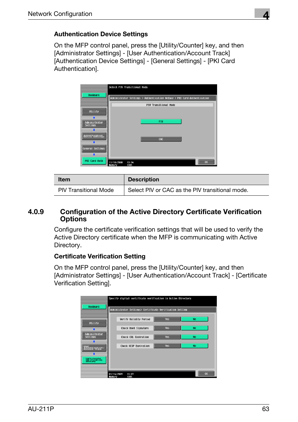298x422 pixels.
Task: Set Check OCSP Expiration to No
Action: (x=194, y=346)
